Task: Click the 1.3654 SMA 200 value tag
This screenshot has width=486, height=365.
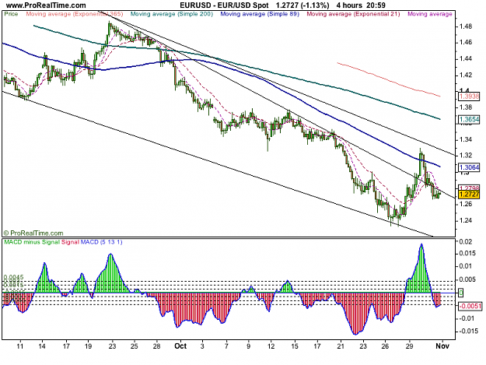Action: click(469, 119)
